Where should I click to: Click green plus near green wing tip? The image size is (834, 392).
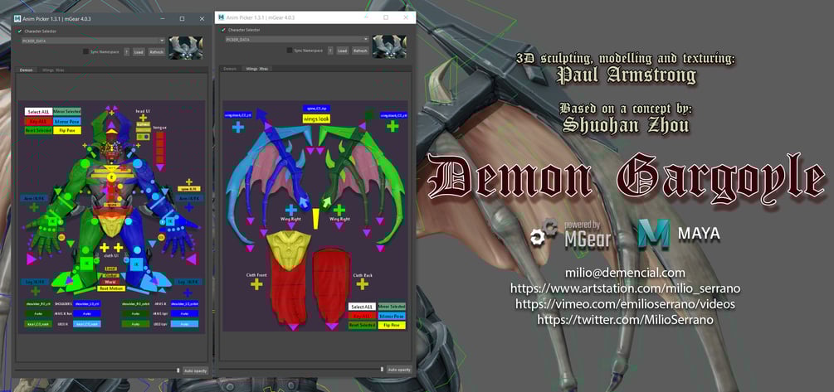(x=393, y=127)
